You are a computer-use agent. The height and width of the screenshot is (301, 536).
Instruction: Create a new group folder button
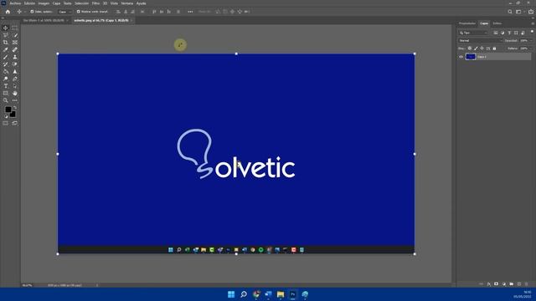[512, 284]
